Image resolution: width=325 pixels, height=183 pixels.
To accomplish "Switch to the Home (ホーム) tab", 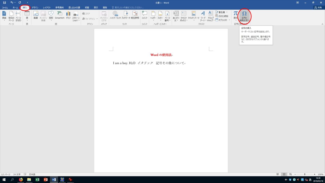I will [x=15, y=8].
